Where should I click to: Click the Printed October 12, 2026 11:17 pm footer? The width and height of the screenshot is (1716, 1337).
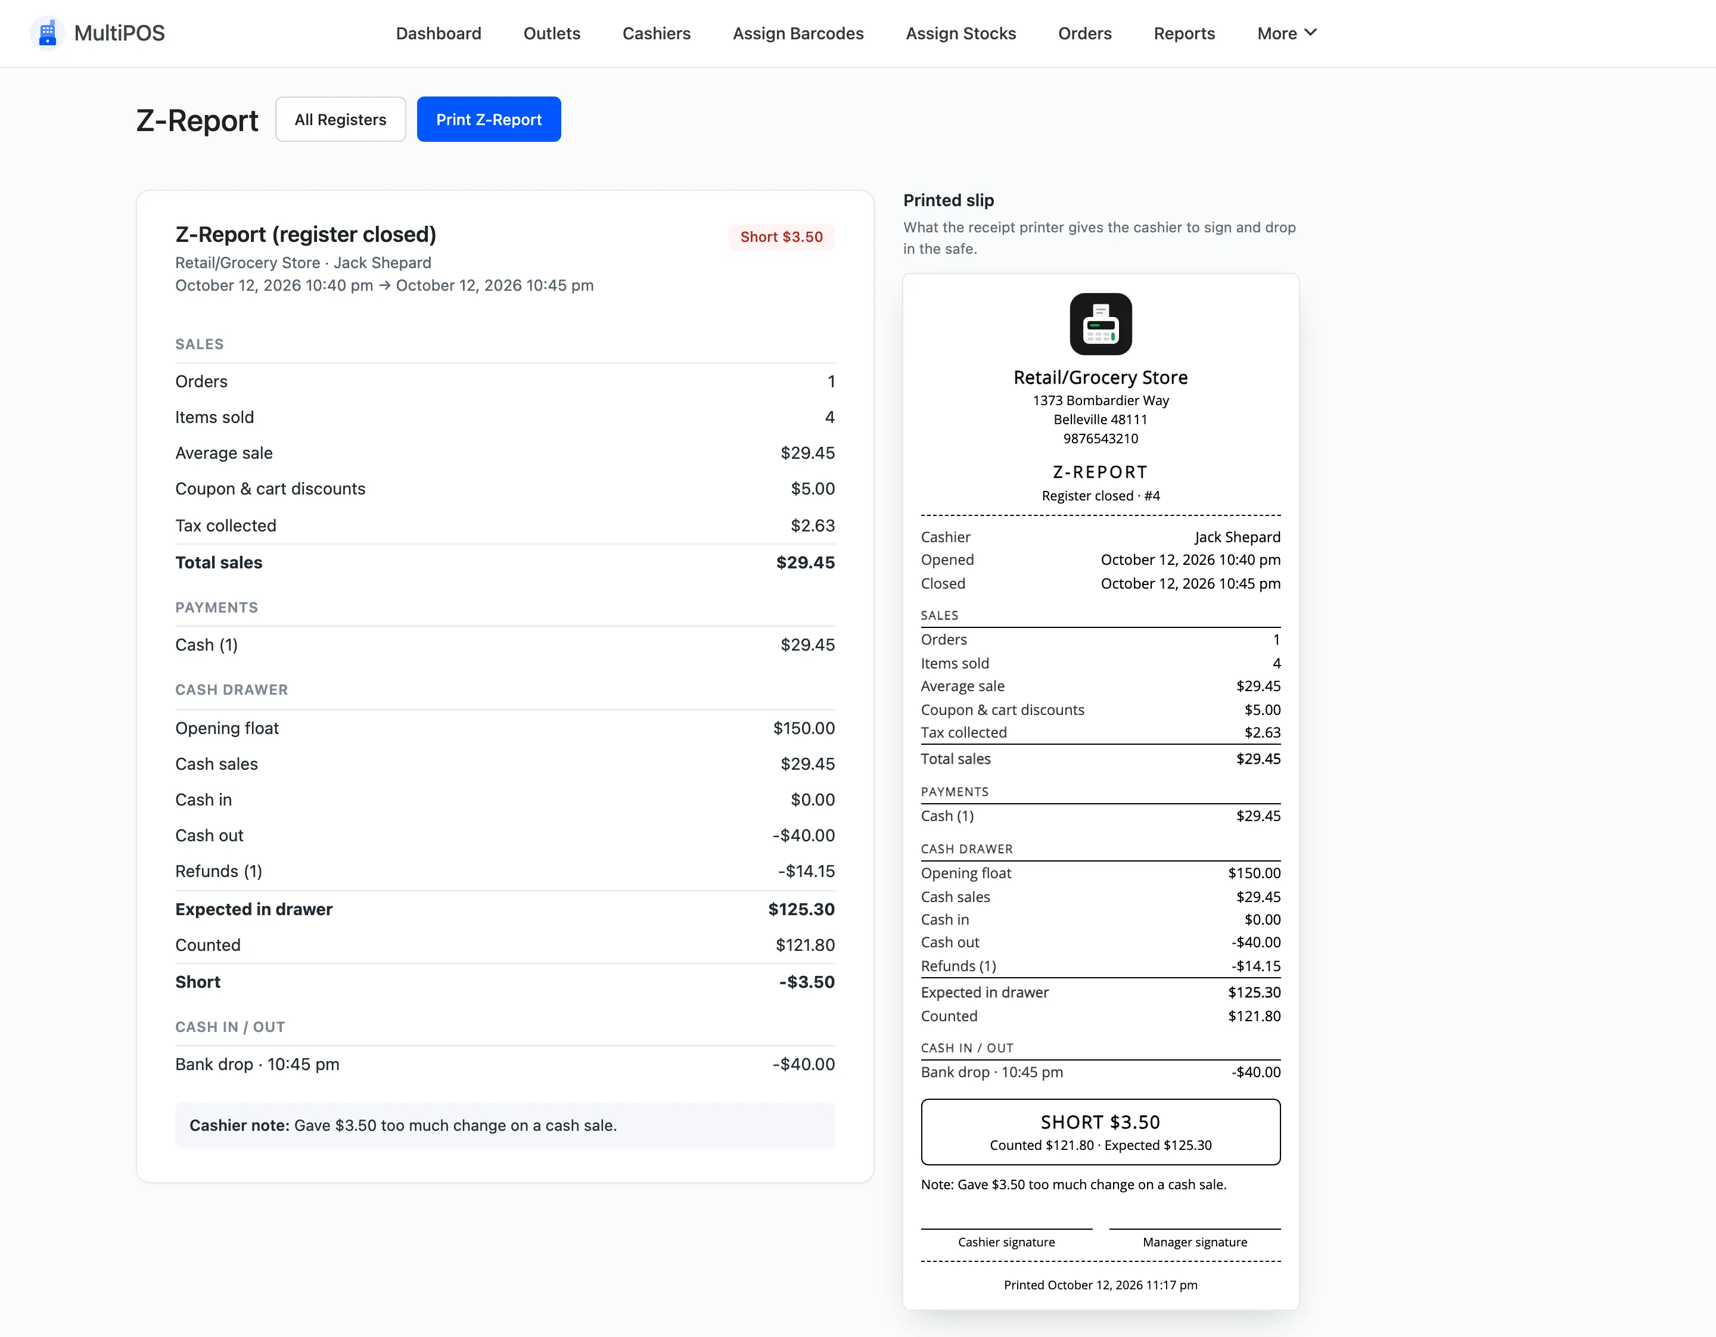tap(1100, 1285)
